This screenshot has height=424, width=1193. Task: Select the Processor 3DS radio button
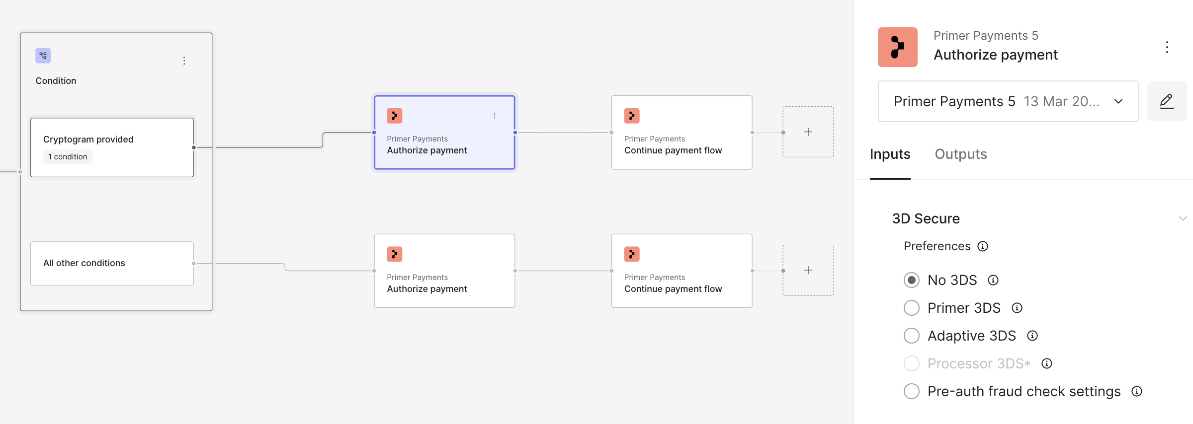(912, 363)
